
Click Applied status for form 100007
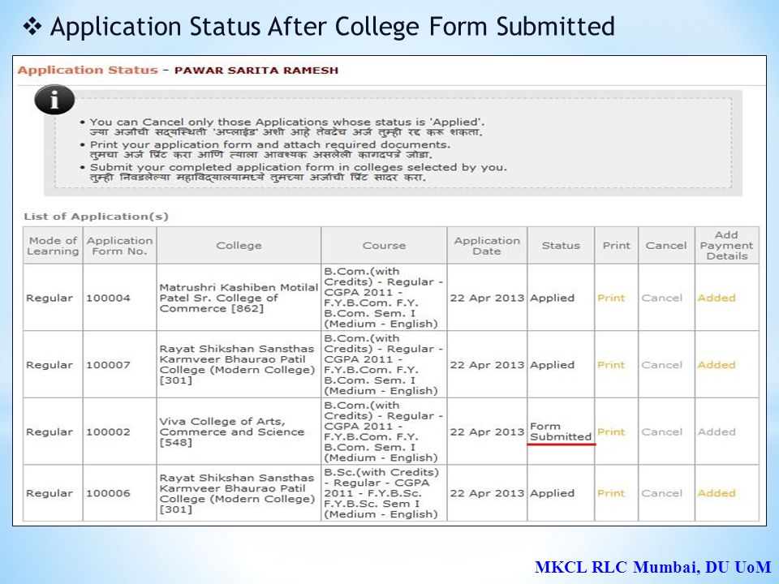pos(561,364)
